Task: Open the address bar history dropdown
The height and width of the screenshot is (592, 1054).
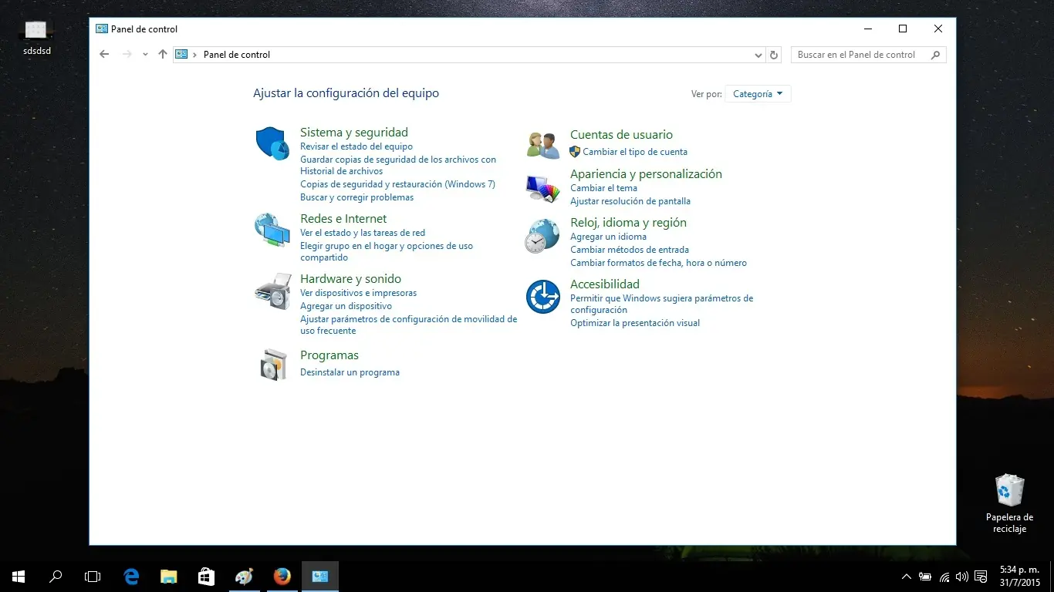Action: [758, 55]
